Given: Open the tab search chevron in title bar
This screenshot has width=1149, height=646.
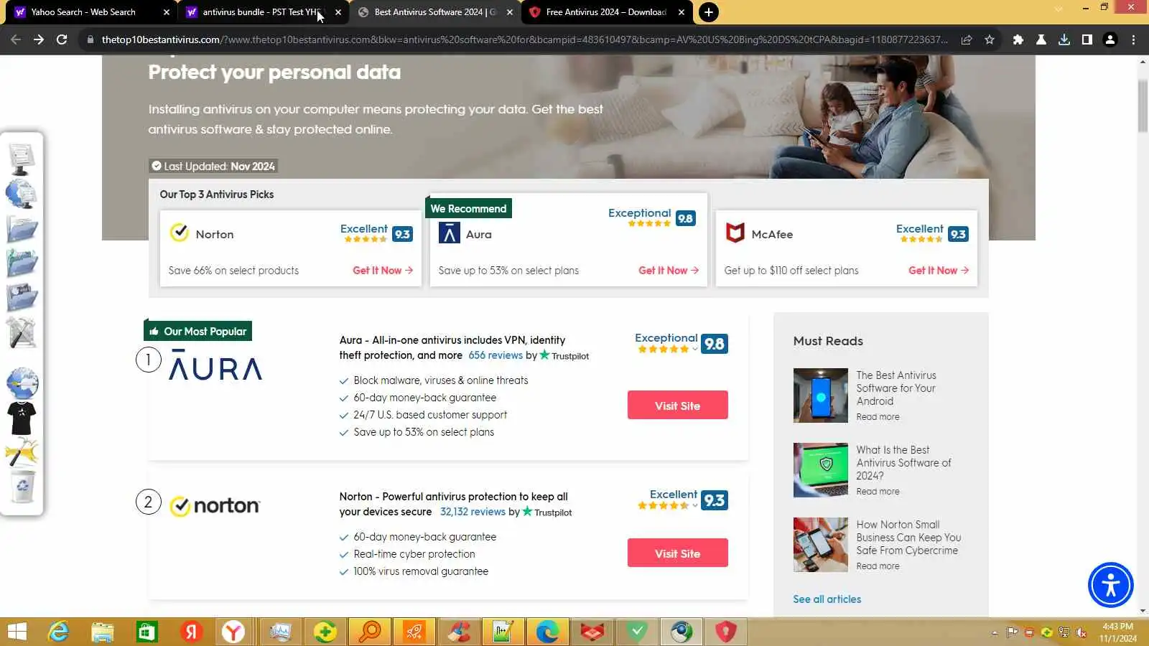Looking at the screenshot, I should coord(1058,9).
